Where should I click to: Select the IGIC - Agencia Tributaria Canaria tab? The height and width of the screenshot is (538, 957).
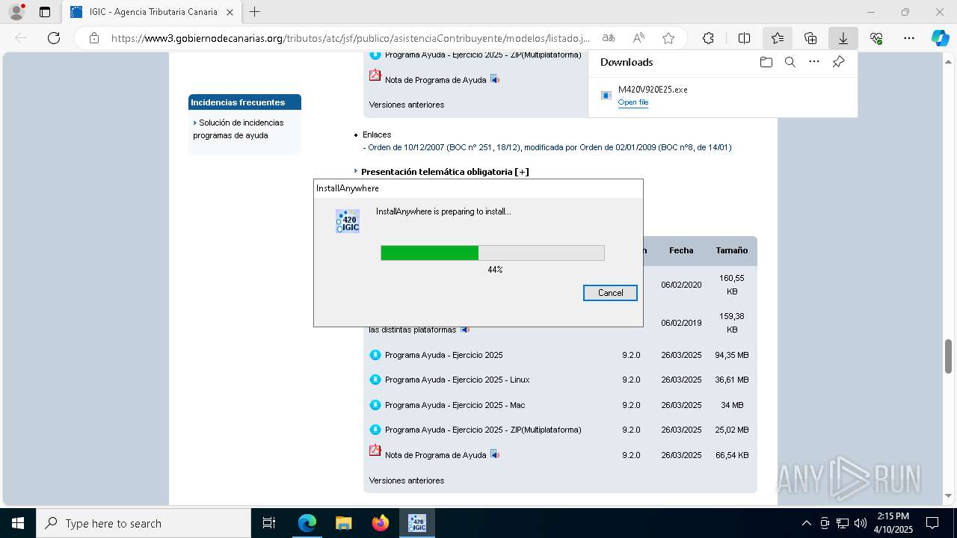pos(153,12)
